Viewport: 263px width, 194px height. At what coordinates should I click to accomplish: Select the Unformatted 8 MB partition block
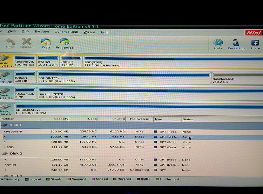(x=25, y=93)
